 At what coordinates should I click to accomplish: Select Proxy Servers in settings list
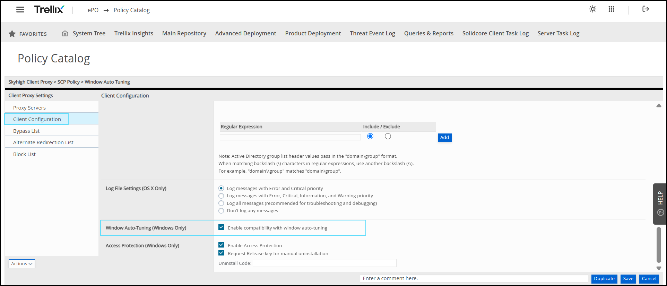click(x=52, y=108)
